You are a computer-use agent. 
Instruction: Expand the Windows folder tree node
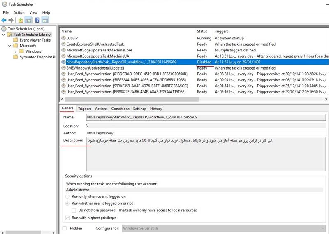pos(16,51)
